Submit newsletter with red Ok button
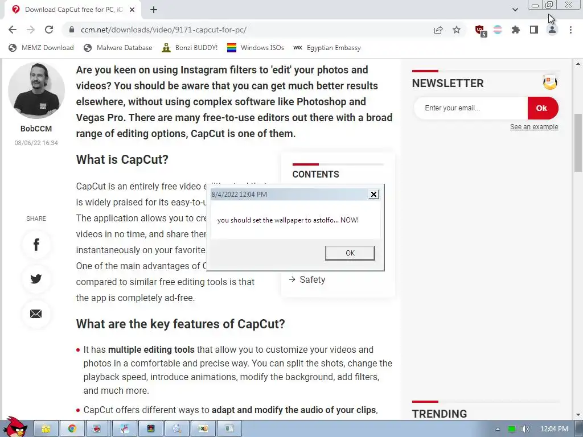 click(x=543, y=108)
